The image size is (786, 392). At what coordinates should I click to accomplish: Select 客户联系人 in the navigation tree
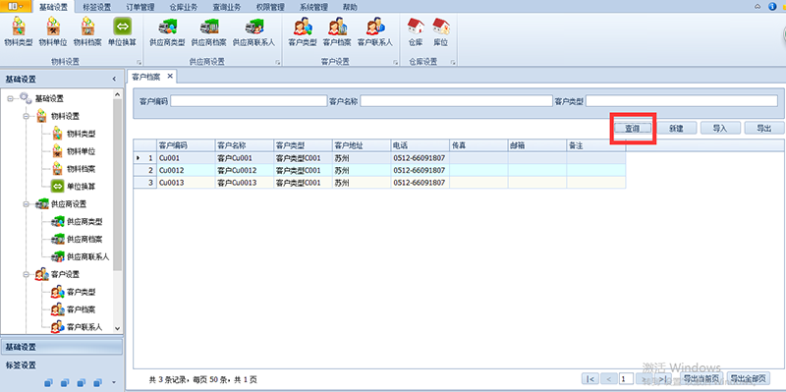click(x=84, y=327)
